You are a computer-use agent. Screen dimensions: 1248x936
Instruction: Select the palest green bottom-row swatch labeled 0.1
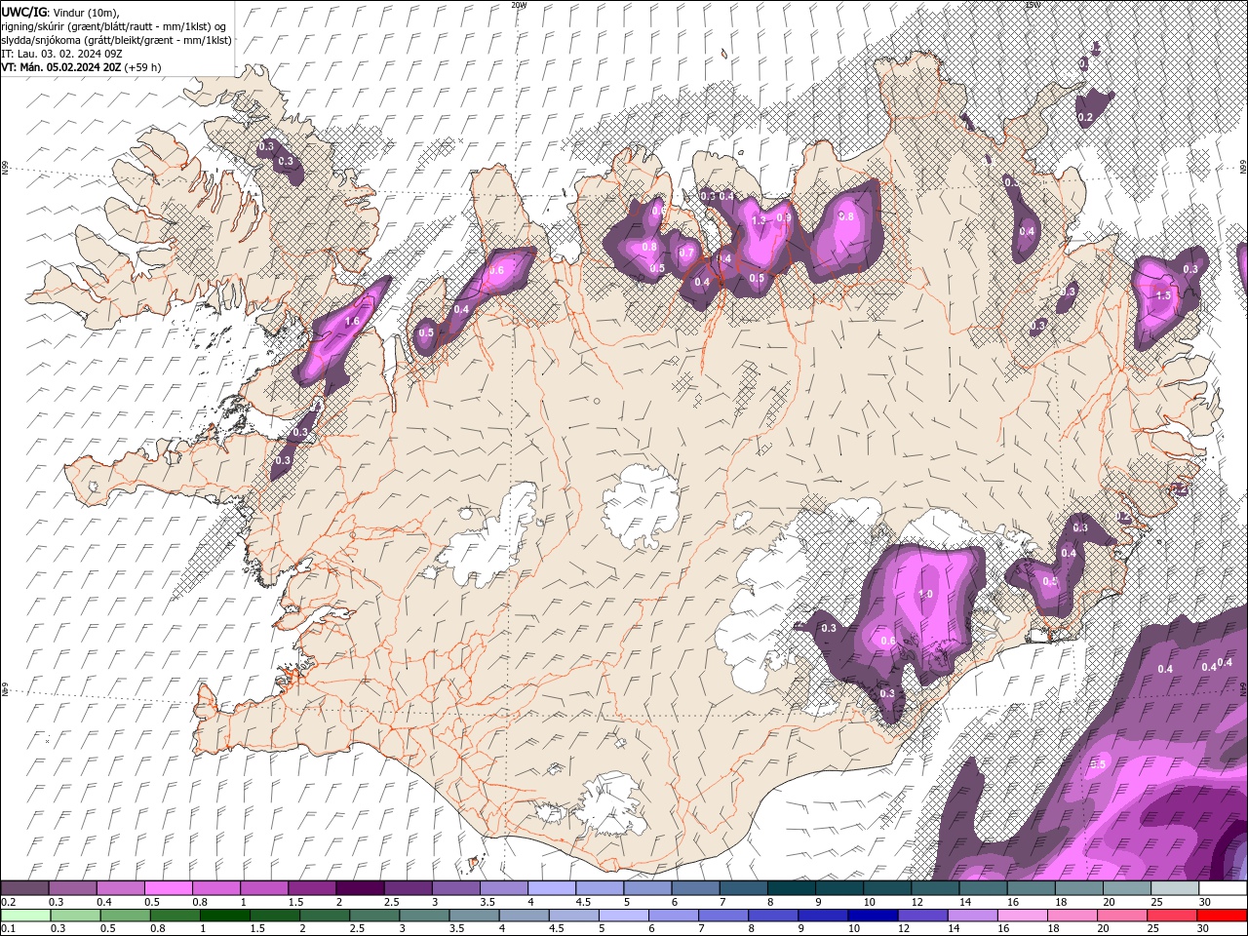point(25,916)
